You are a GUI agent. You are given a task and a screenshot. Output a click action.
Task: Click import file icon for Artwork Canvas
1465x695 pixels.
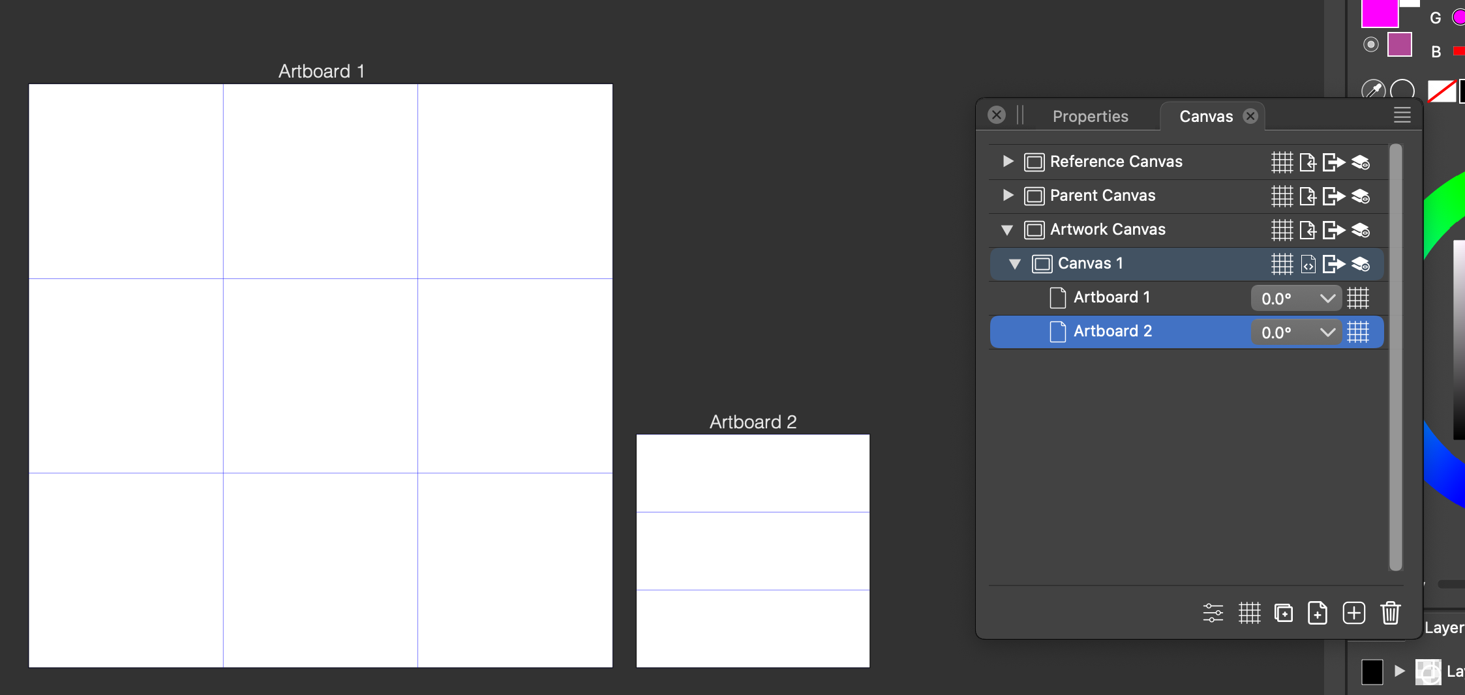click(x=1308, y=229)
